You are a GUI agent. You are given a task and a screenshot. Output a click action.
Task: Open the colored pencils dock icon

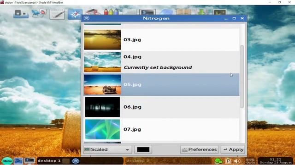coord(111,11)
